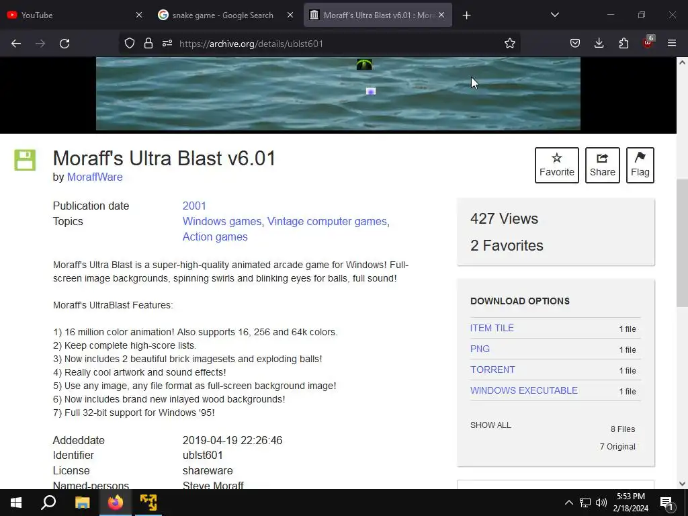Viewport: 688px width, 516px height.
Task: Open the uBlock Origin extension icon
Action: tap(648, 42)
